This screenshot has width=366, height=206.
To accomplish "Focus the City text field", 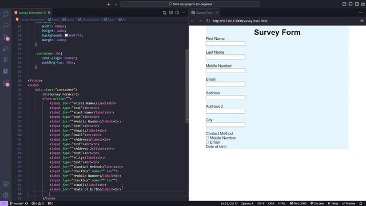I will [x=225, y=125].
